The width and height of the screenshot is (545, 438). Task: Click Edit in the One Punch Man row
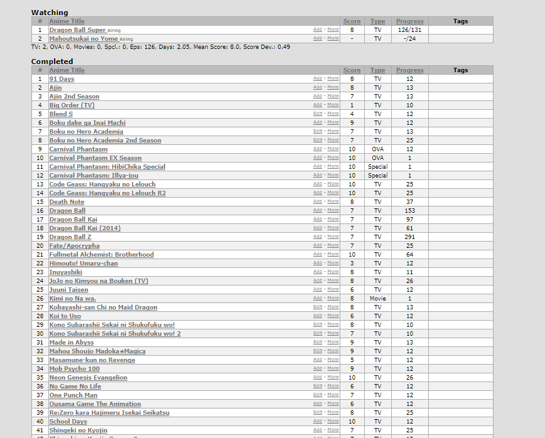click(x=317, y=395)
